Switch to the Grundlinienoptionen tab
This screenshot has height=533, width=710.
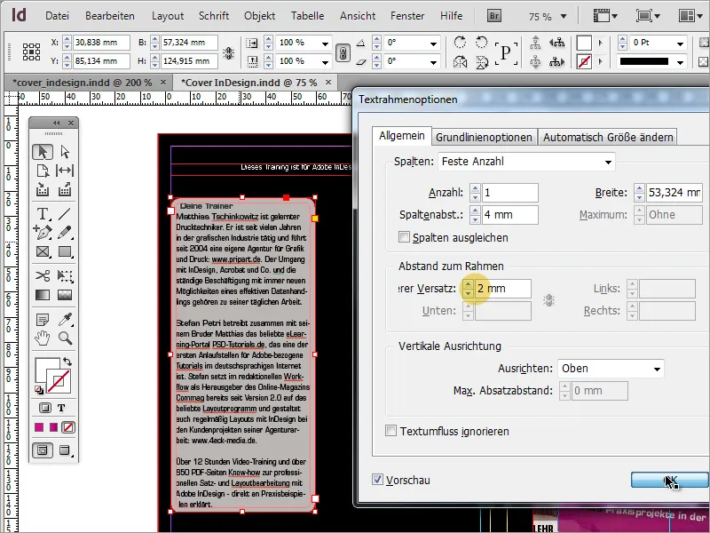(484, 137)
